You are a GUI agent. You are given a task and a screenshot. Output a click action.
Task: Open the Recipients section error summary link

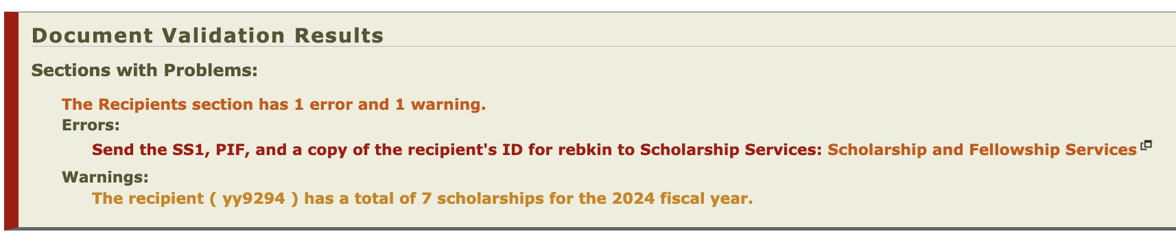[274, 104]
